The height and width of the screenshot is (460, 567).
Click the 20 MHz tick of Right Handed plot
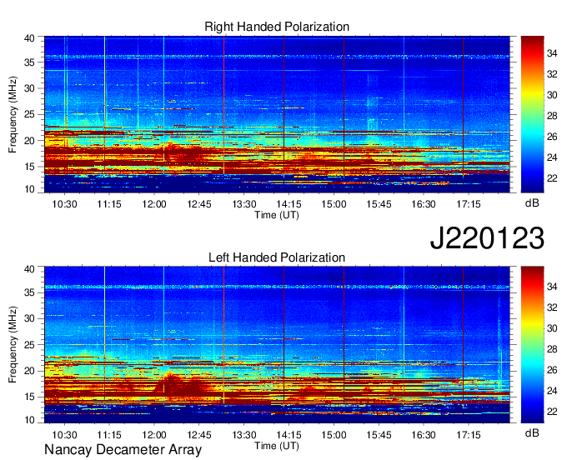29,141
